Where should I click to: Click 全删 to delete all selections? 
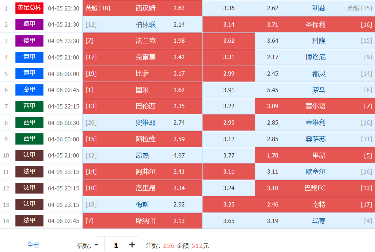33,245
